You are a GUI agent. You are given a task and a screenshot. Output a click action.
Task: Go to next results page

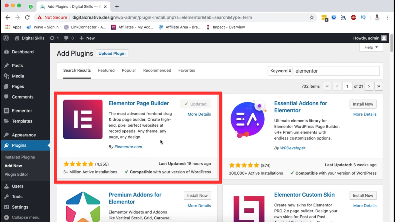coord(369,86)
